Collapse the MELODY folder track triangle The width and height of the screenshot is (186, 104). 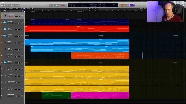3,62
